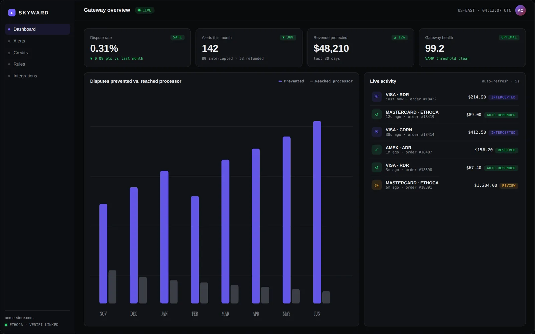This screenshot has width=535, height=334.
Task: Click the $412.50 amount
Action: [477, 132]
